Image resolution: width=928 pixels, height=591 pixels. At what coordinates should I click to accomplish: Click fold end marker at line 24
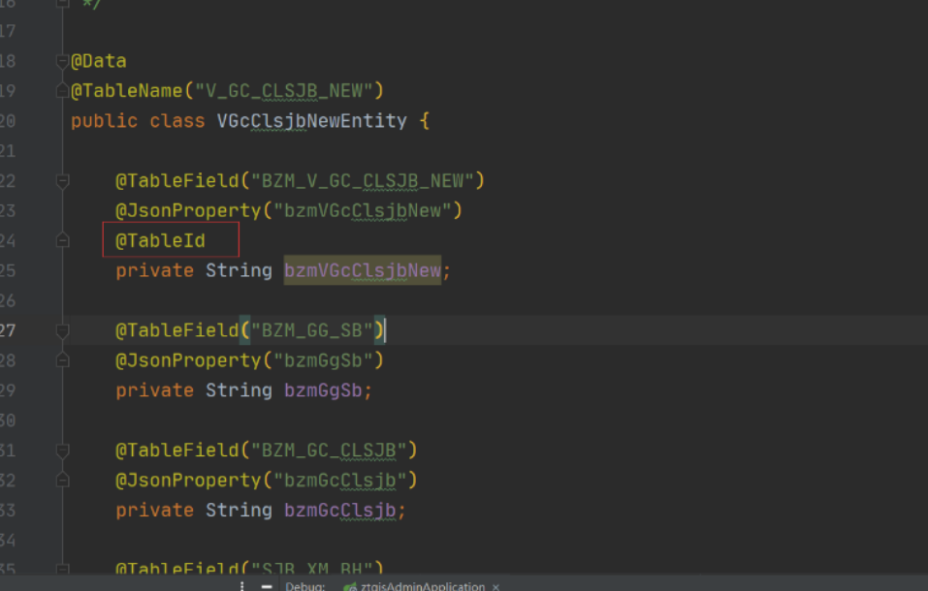63,240
